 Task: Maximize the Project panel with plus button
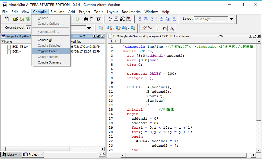click(94, 36)
